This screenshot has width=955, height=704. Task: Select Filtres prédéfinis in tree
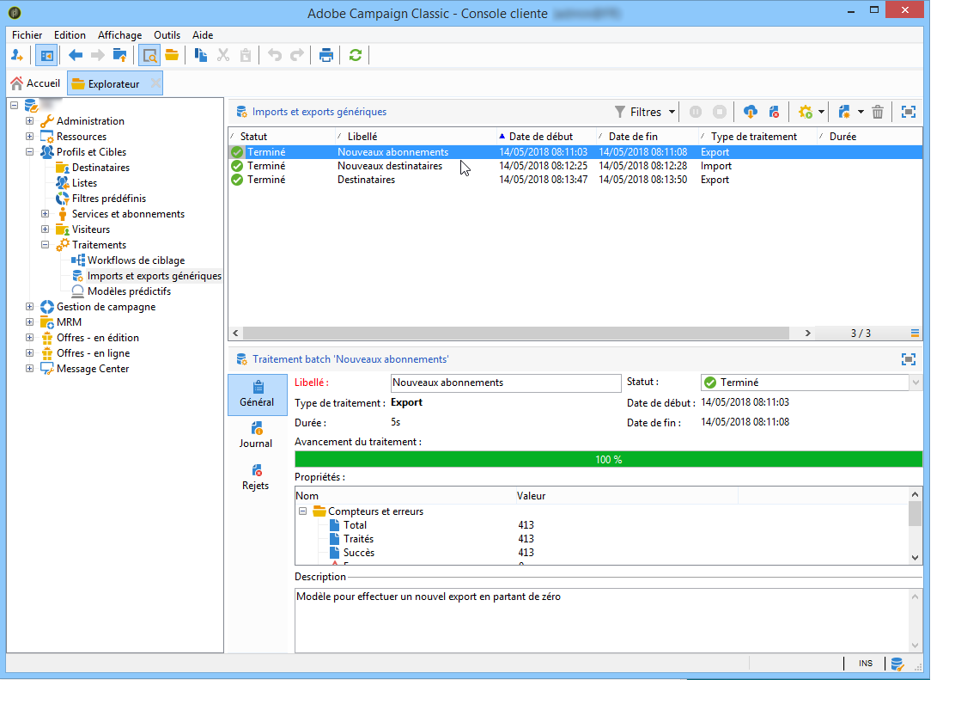[x=109, y=198]
